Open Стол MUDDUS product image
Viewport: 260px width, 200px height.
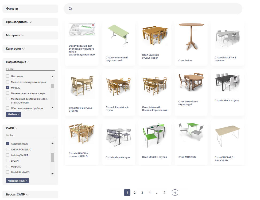click(191, 132)
